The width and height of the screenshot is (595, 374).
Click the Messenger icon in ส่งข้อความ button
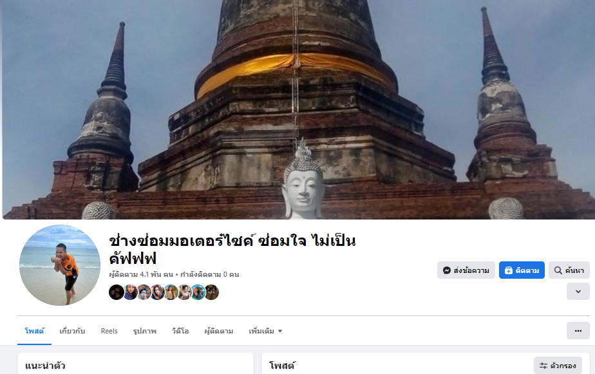447,270
